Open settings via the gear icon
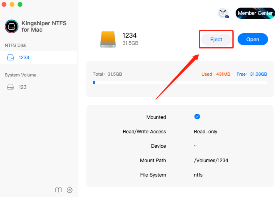 (70, 190)
